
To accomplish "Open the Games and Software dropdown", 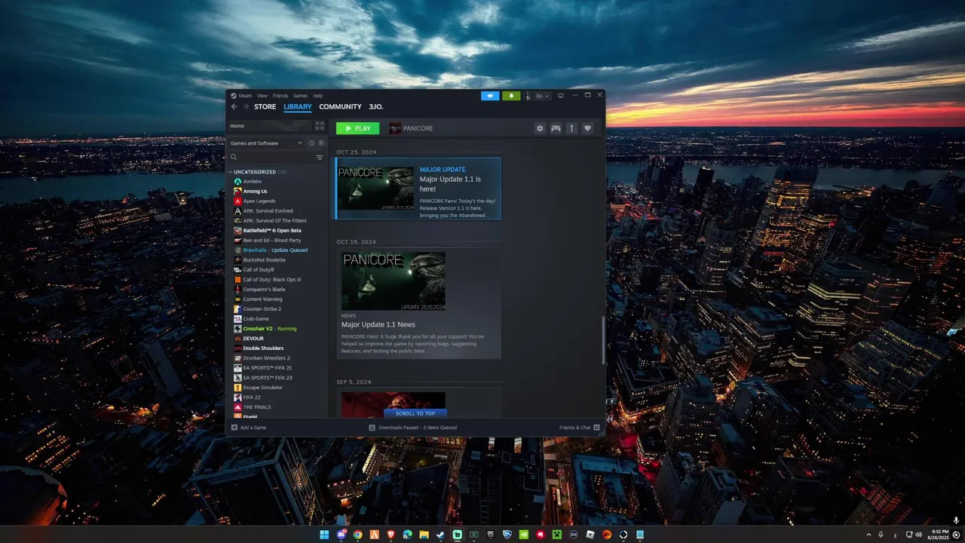I will pyautogui.click(x=266, y=143).
